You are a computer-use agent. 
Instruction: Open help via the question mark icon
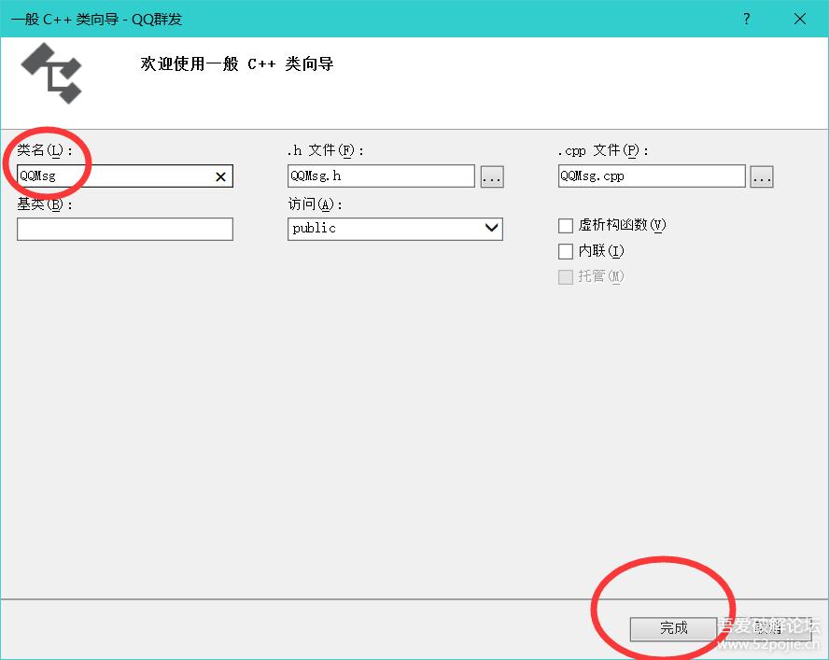[x=746, y=19]
